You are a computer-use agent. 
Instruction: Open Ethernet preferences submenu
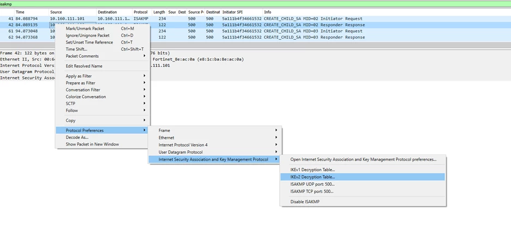tap(215, 138)
